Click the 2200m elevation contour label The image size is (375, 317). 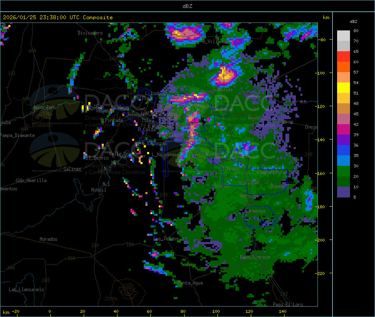point(111,299)
